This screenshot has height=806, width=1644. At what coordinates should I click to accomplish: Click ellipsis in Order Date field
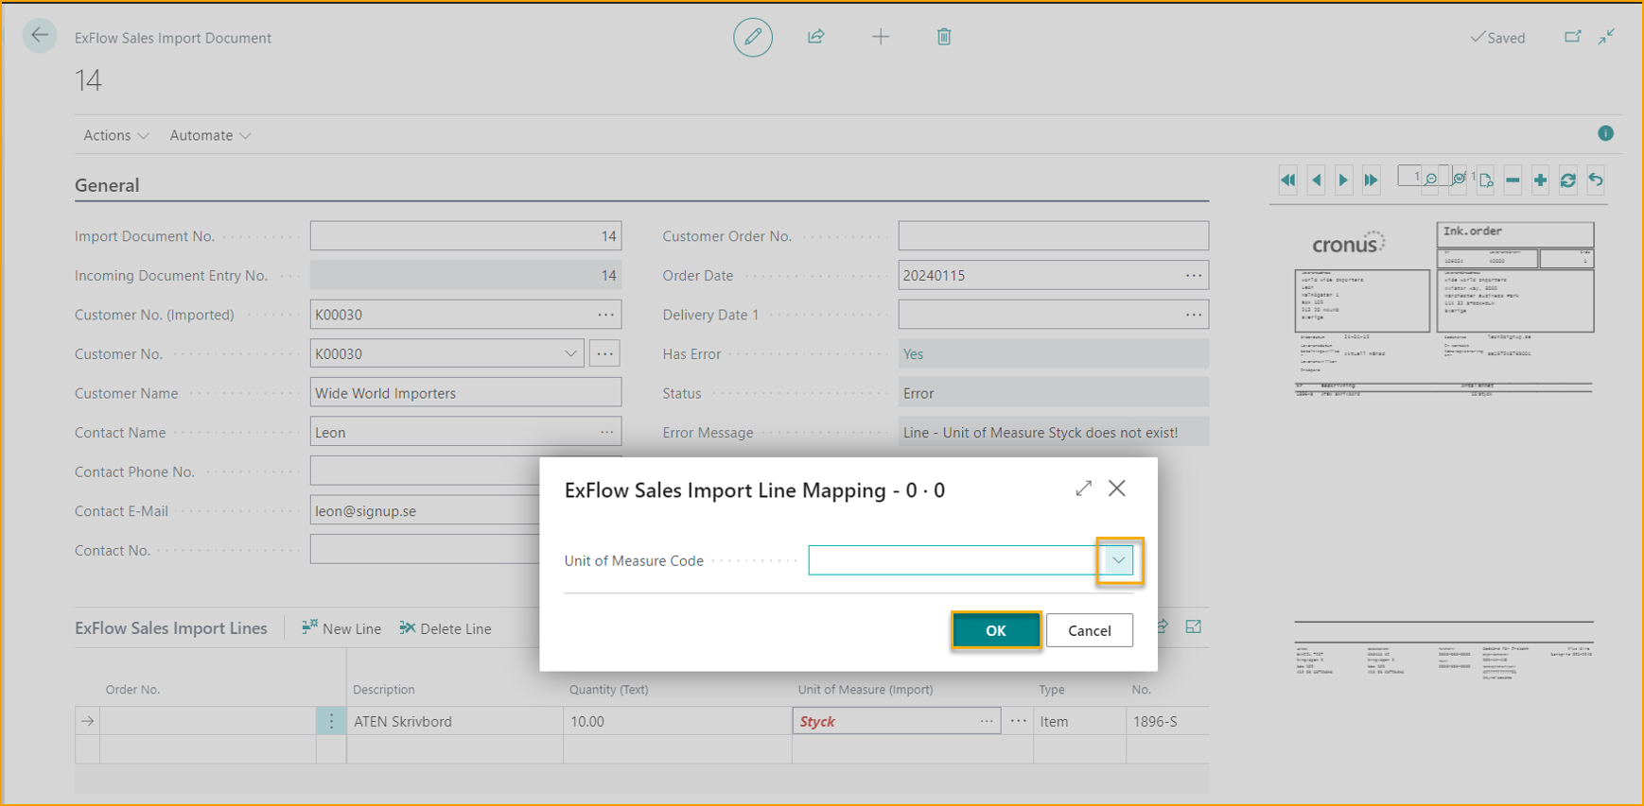pos(1194,275)
